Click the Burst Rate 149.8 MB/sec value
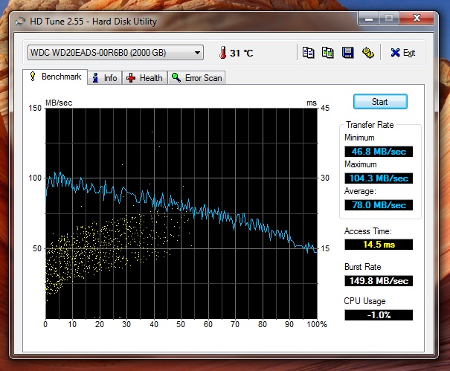Screen dimensions: 450x371 tap(378, 281)
